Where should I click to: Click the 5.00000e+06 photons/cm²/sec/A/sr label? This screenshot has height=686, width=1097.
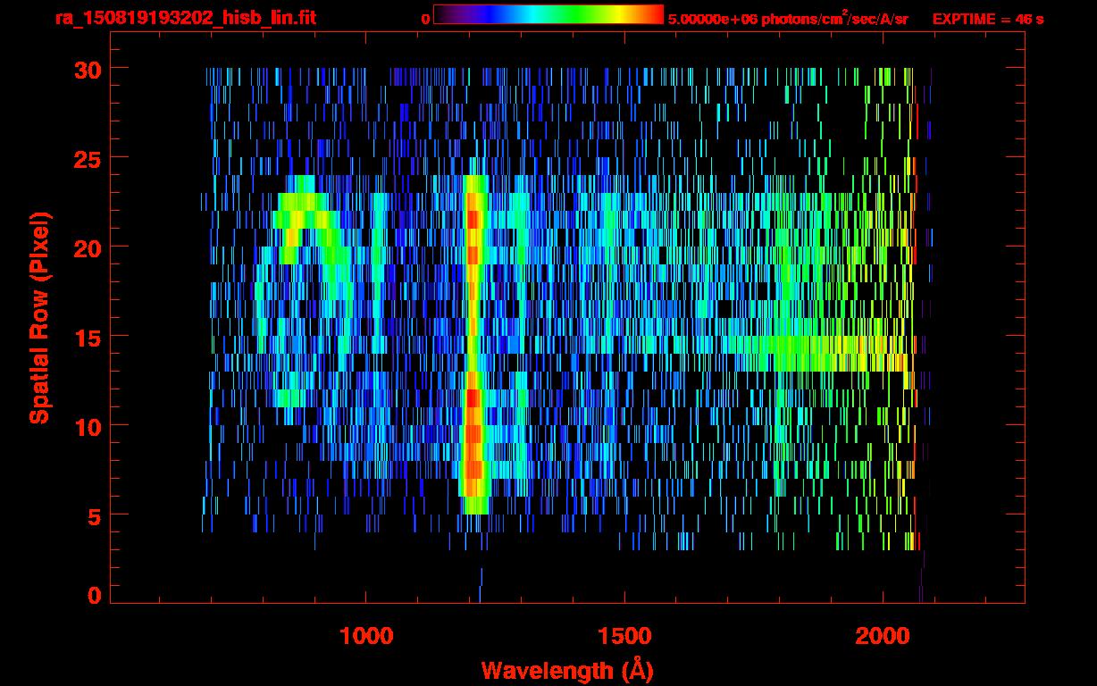click(787, 18)
